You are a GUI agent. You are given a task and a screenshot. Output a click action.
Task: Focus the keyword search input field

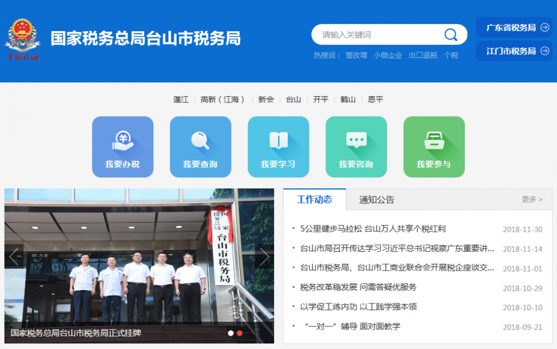tap(379, 35)
